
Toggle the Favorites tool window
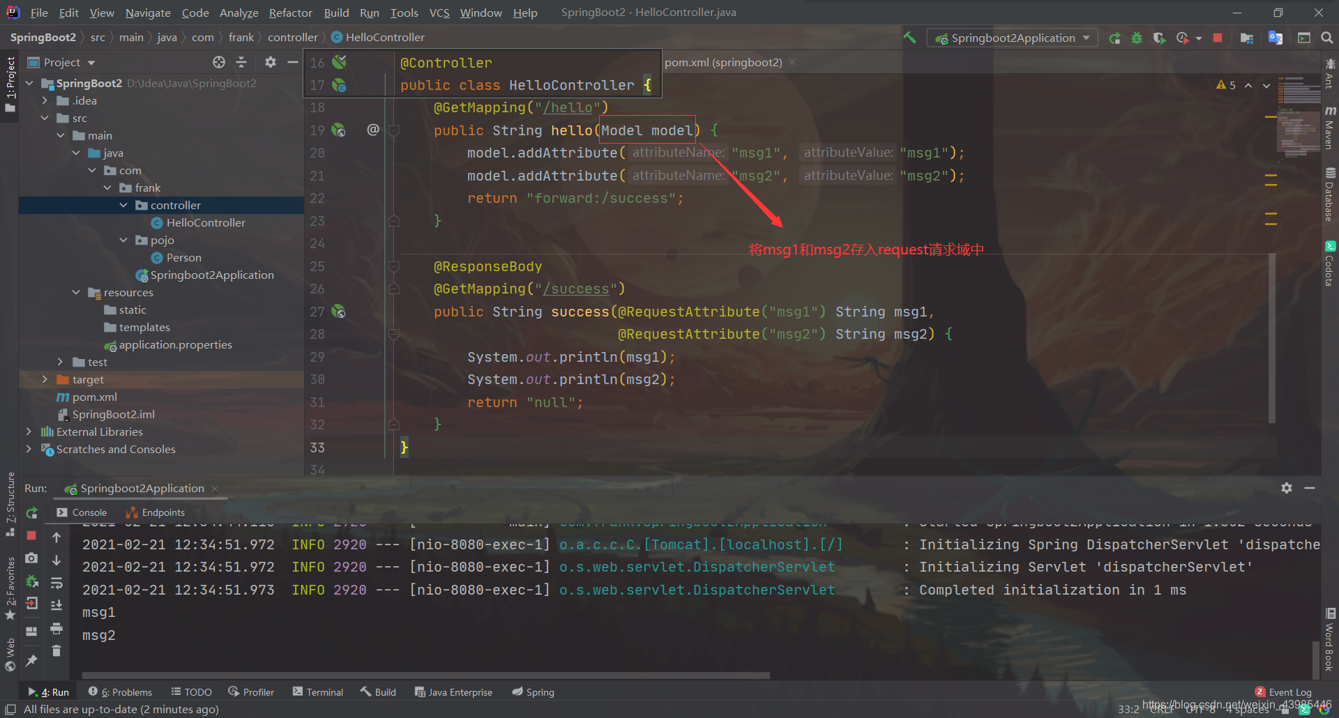10,588
